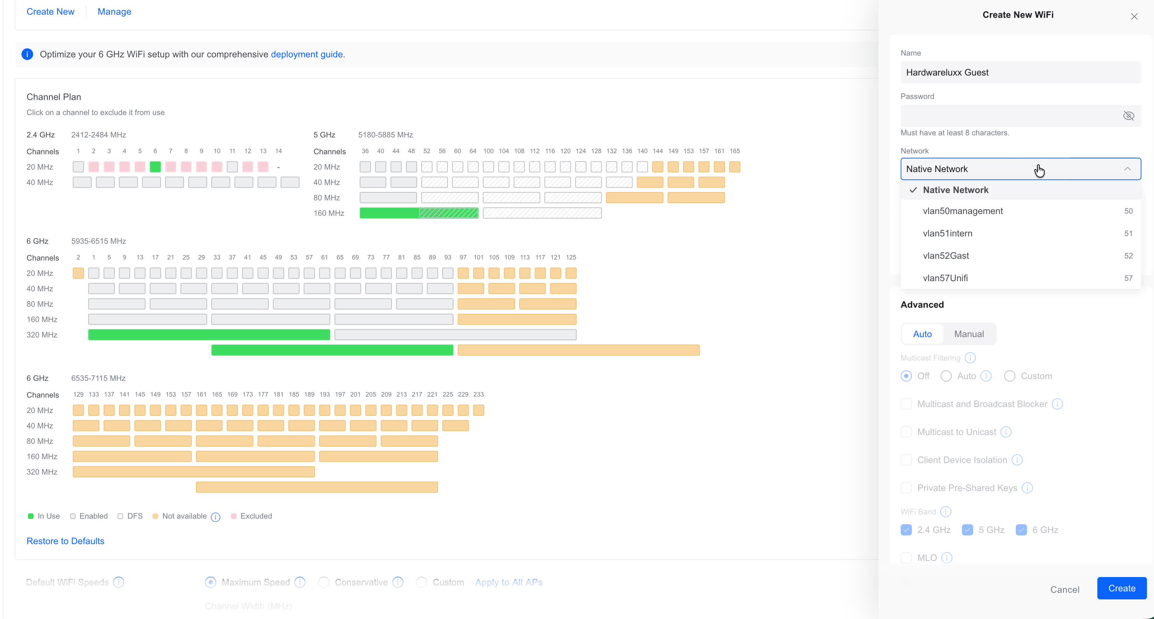Switch to Manual advanced tab
Screen dimensions: 1154x619
click(969, 334)
